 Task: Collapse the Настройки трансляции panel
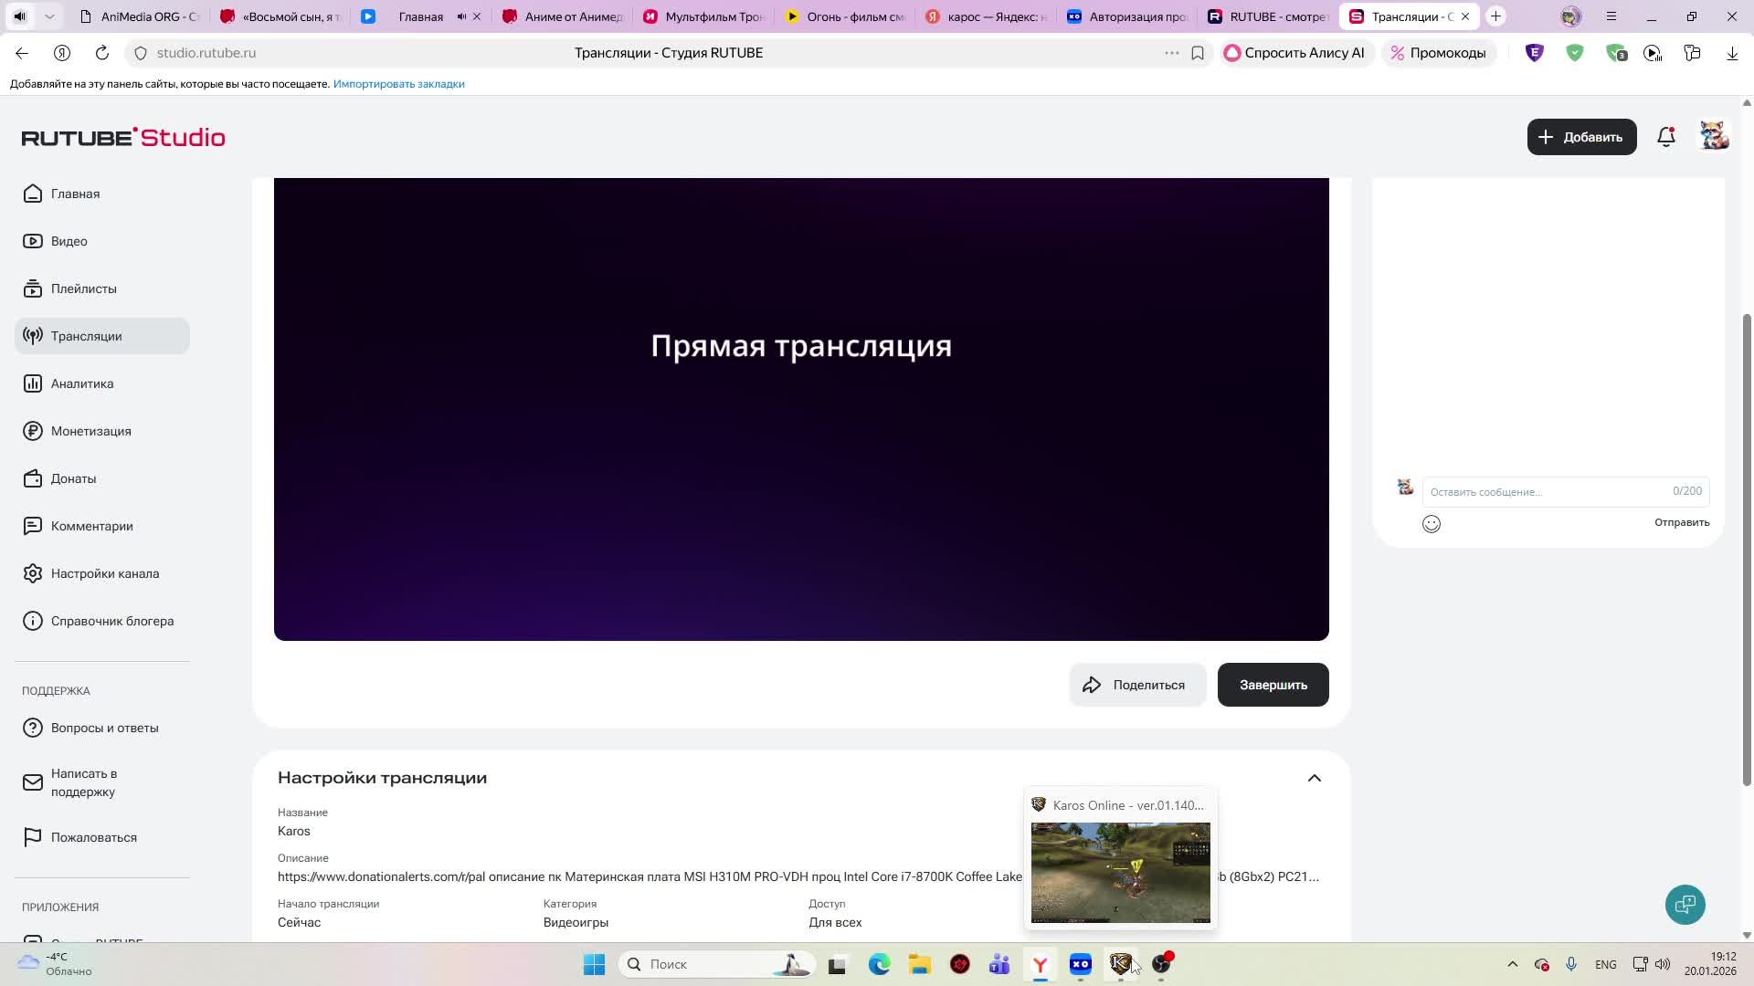[1314, 778]
